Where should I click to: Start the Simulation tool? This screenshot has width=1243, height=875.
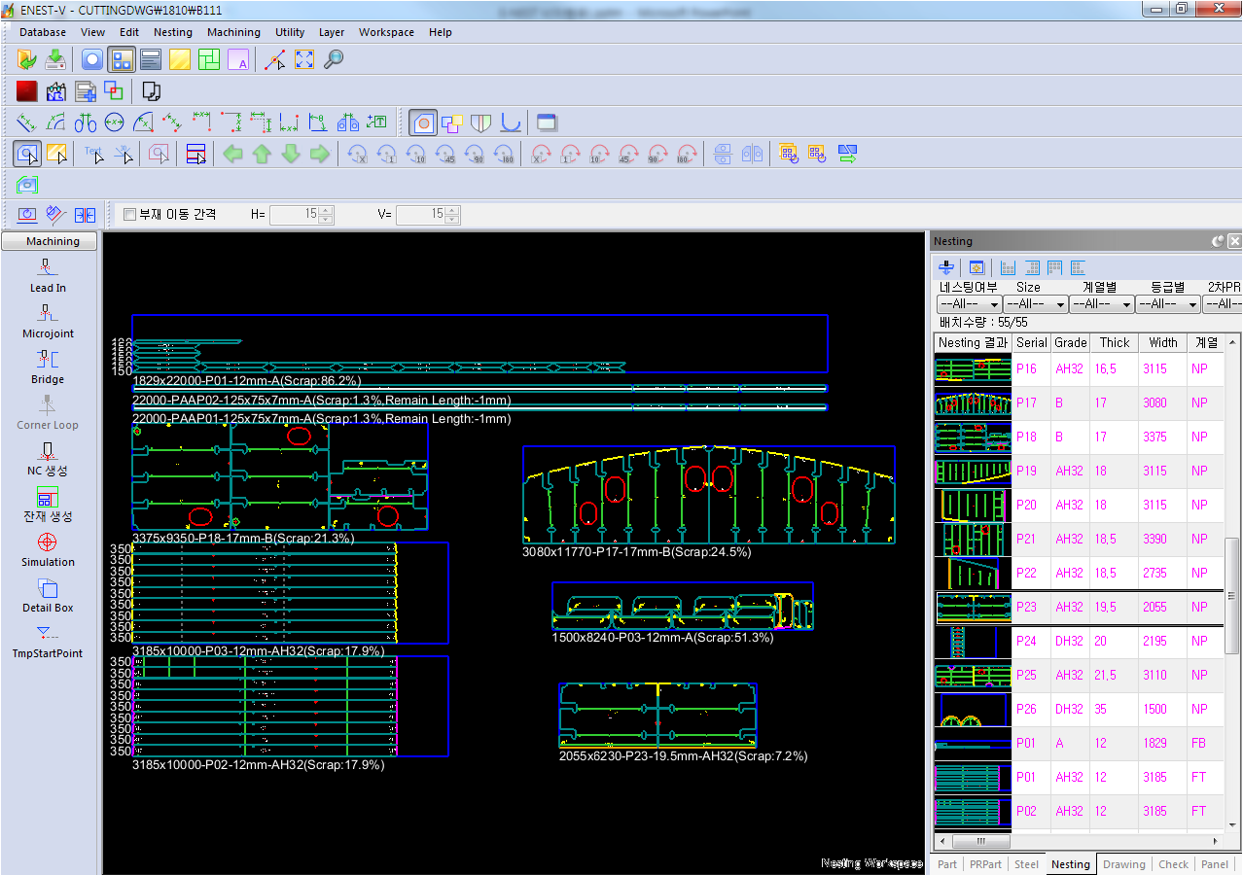pyautogui.click(x=48, y=549)
